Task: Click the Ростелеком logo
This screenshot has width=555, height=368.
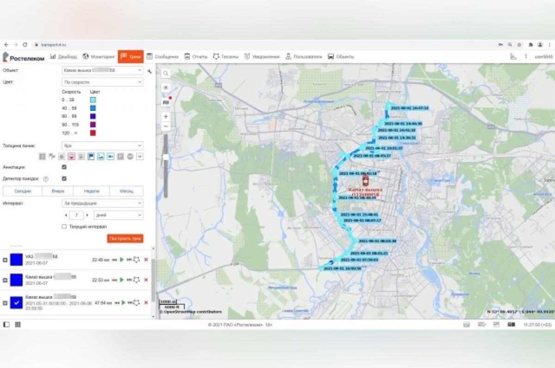Action: [x=24, y=57]
